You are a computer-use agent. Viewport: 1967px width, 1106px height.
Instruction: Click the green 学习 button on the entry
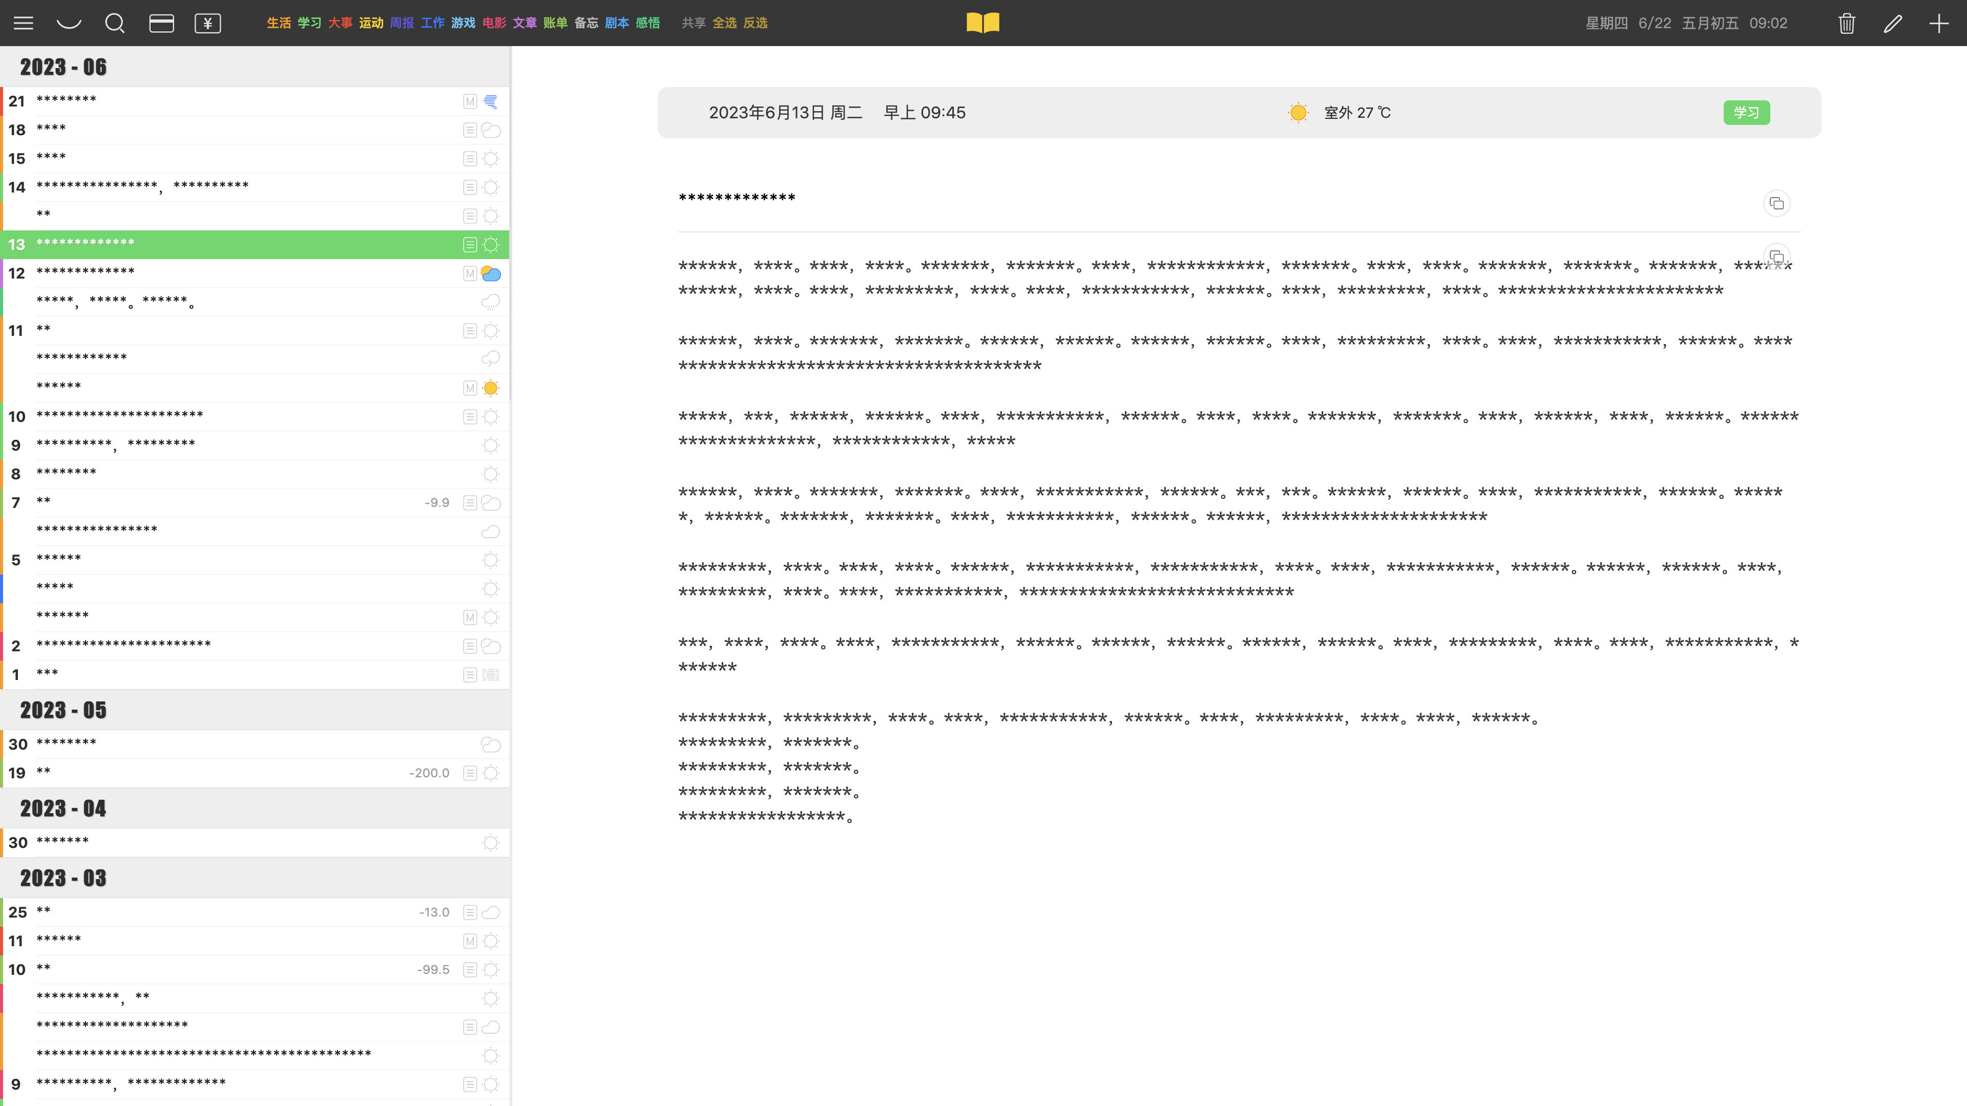(x=1746, y=112)
